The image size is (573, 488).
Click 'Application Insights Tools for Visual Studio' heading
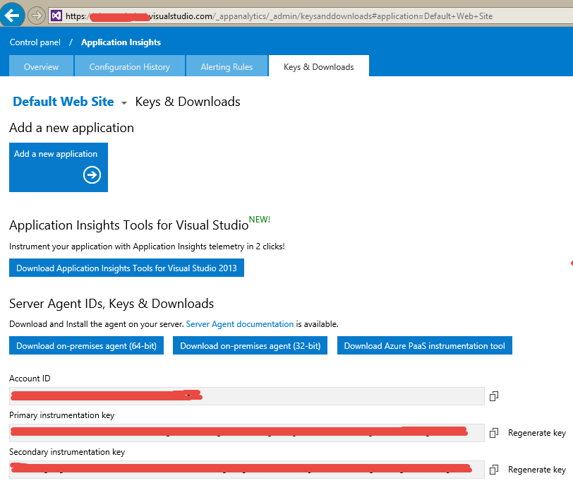click(x=129, y=225)
